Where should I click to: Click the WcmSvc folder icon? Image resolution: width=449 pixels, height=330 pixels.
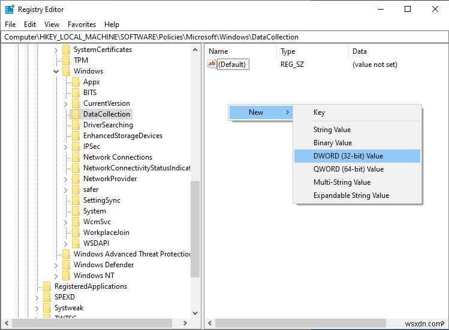coord(76,222)
